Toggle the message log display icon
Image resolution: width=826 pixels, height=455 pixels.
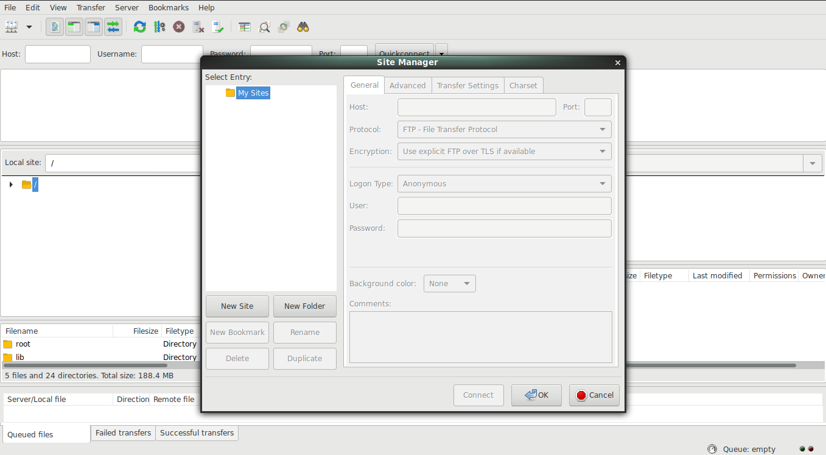55,27
